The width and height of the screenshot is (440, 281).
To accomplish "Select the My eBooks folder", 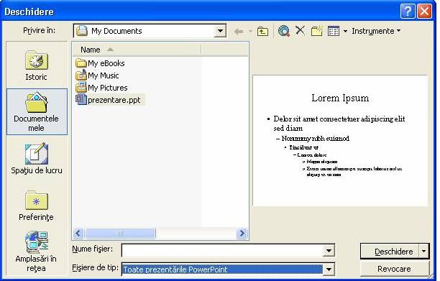I will pos(100,63).
